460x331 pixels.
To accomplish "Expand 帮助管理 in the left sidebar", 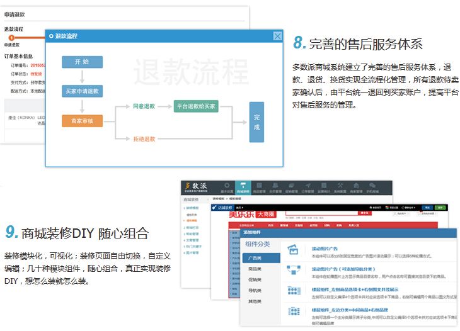I will [192, 233].
